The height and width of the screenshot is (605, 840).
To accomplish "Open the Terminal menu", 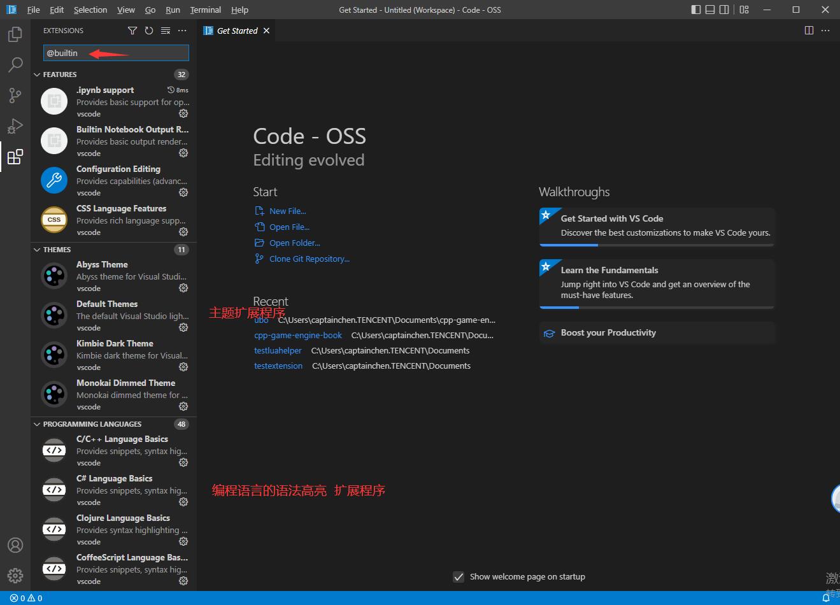I will [206, 10].
